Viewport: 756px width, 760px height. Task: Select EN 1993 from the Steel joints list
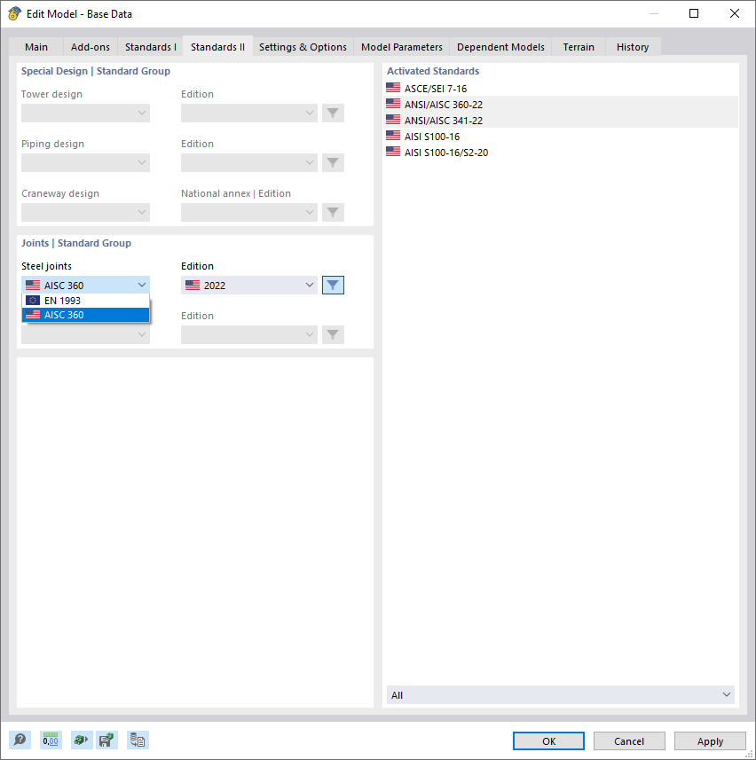pos(85,300)
